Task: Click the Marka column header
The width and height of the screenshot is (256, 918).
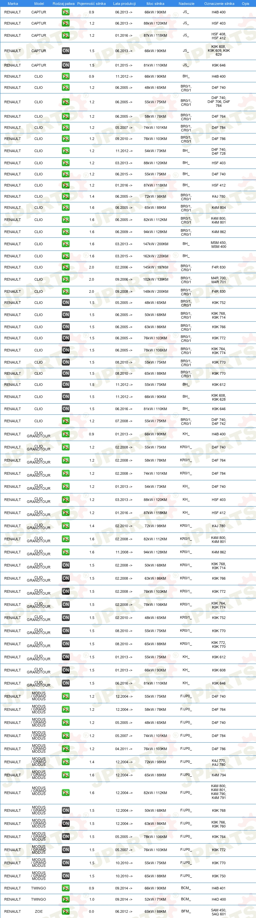Action: coord(13,4)
